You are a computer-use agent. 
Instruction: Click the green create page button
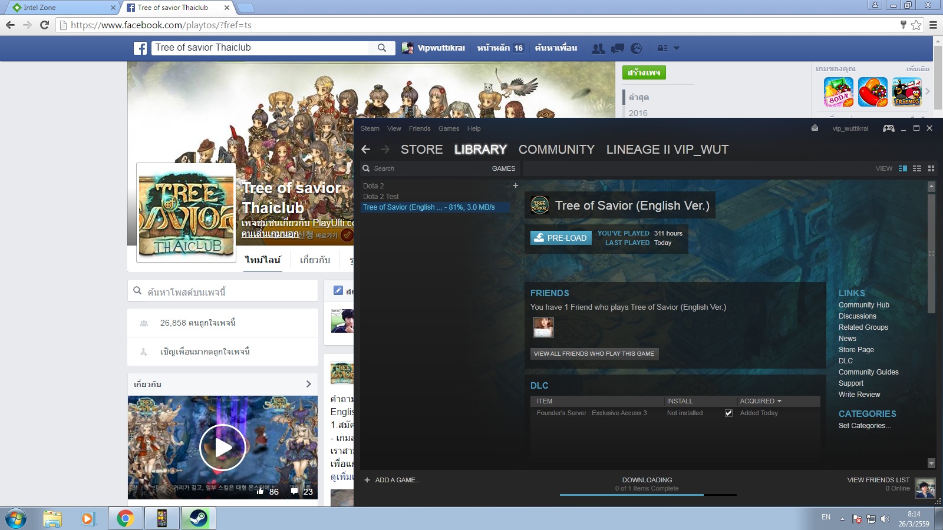644,72
